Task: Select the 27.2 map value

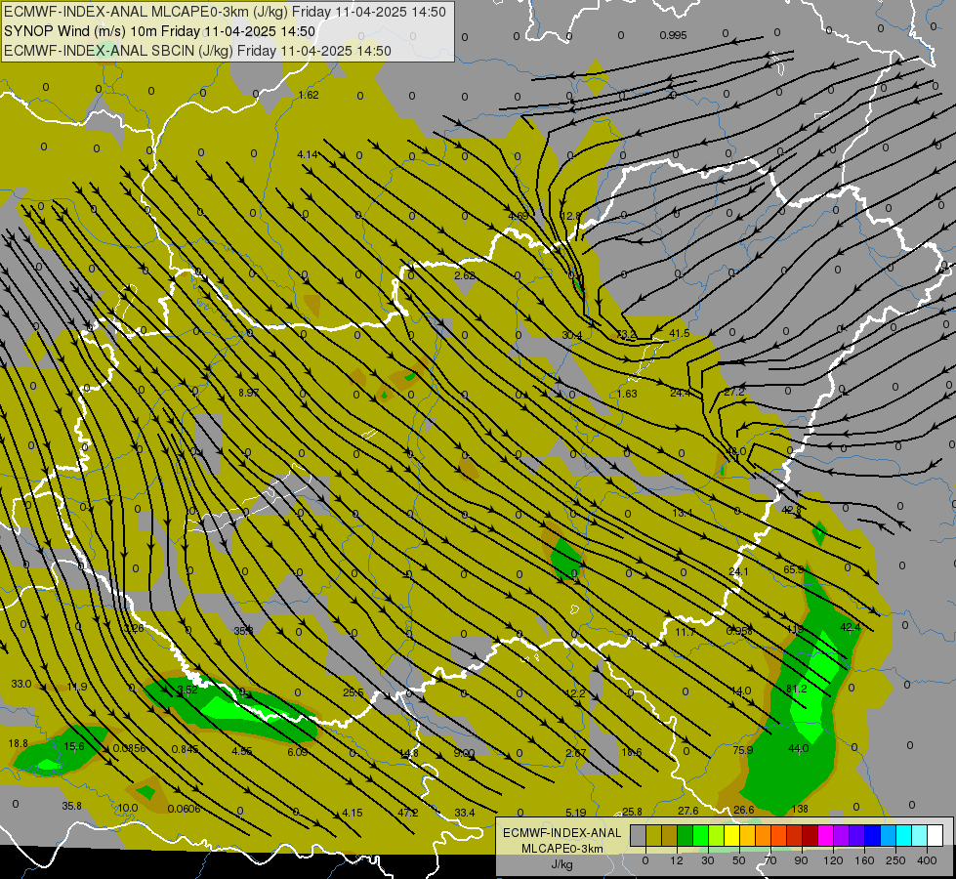Action: 734,393
